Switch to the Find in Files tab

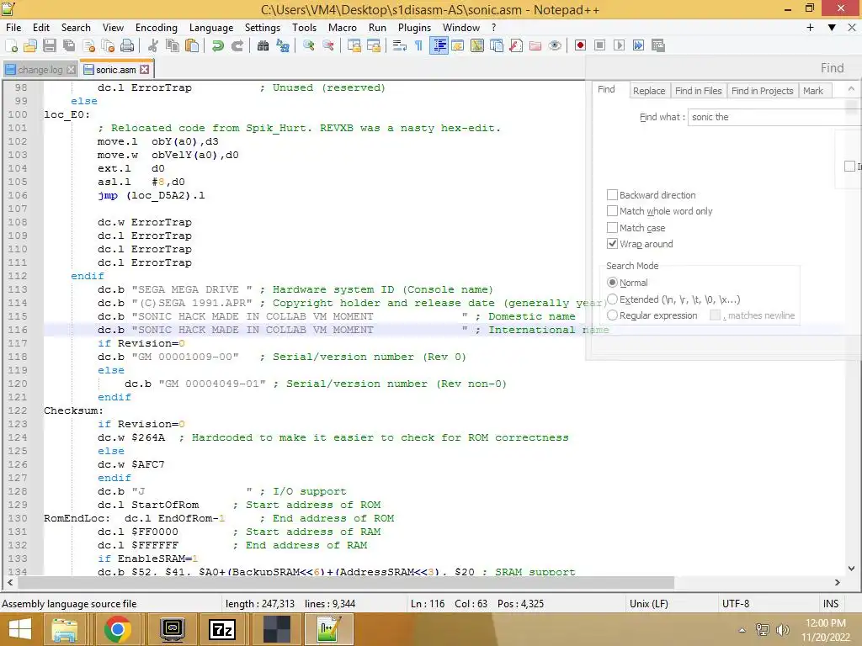point(698,91)
